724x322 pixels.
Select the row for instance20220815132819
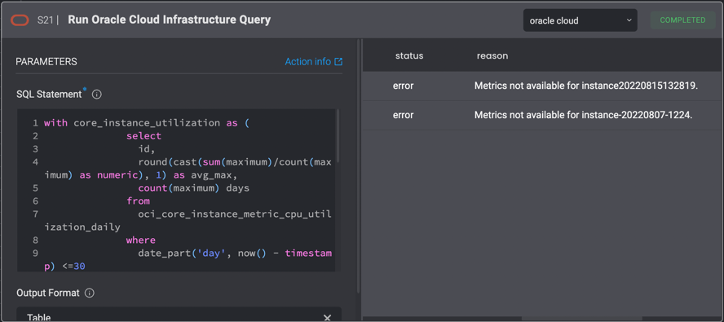(x=543, y=86)
